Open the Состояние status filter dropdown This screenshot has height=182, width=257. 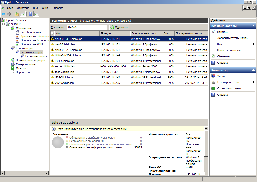(x=108, y=27)
